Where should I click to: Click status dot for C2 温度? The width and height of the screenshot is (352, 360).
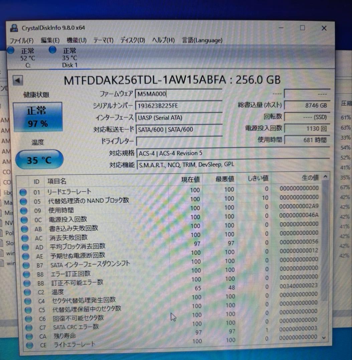pos(27,292)
